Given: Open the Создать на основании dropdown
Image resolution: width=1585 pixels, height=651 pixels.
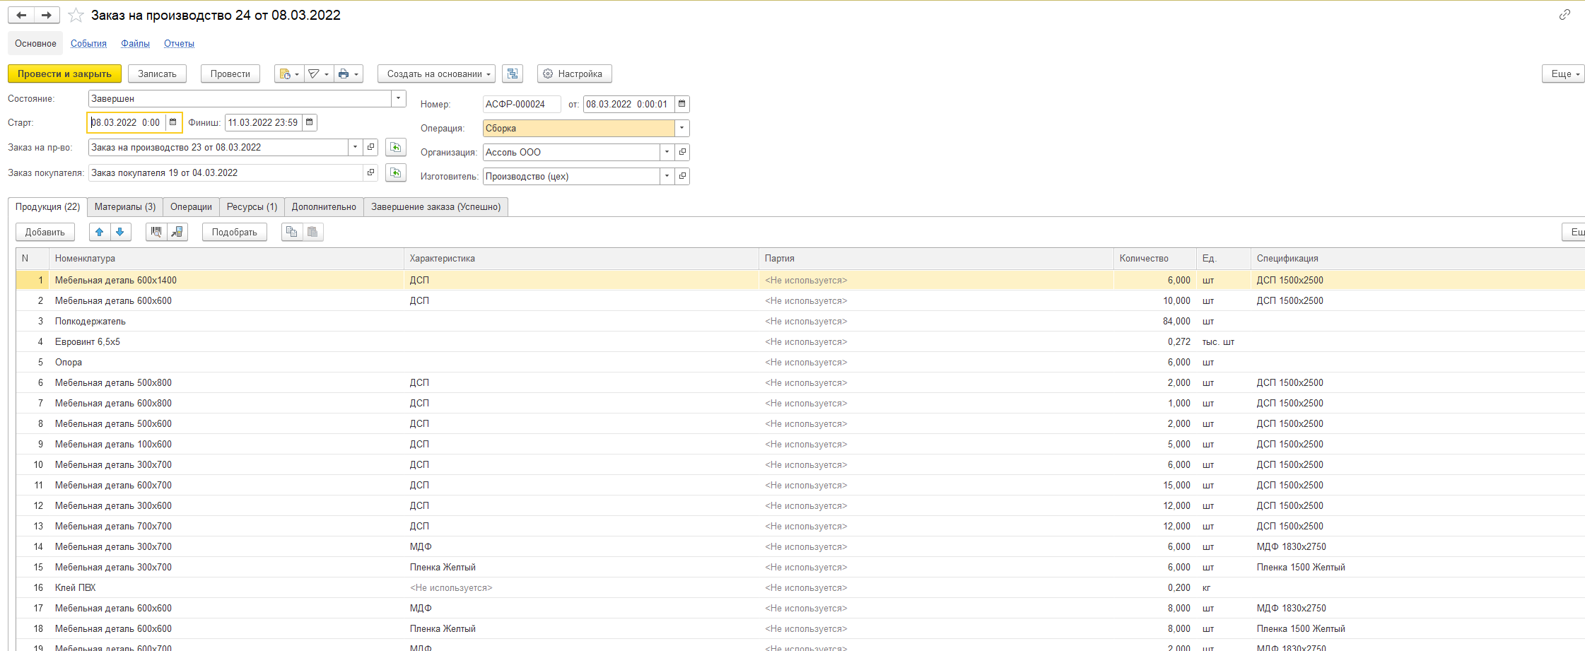Looking at the screenshot, I should pos(436,74).
